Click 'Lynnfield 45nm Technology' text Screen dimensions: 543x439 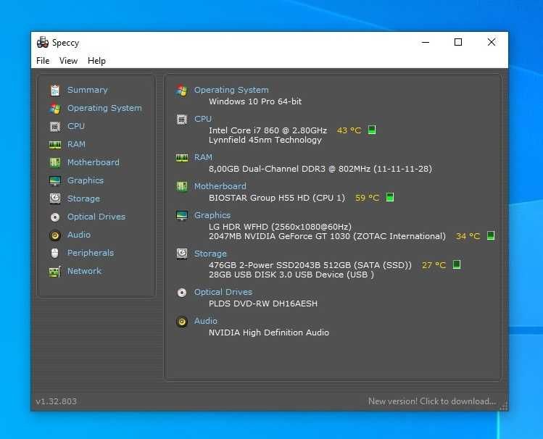pos(265,140)
